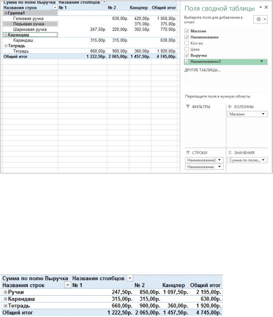
Task: Click the 2 195,00р. total for Ручки
Action: click(209, 292)
